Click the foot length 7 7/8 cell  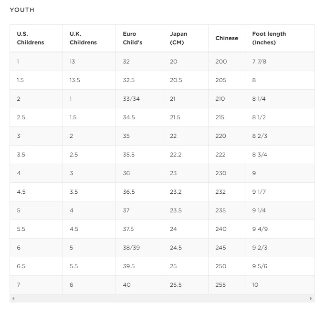pyautogui.click(x=259, y=62)
